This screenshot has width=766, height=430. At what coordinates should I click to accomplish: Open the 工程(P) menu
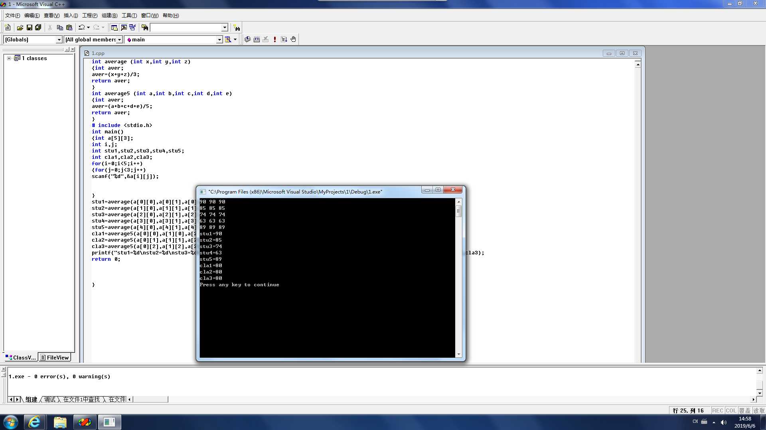coord(90,16)
